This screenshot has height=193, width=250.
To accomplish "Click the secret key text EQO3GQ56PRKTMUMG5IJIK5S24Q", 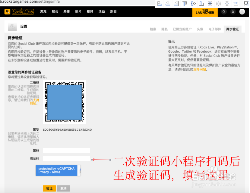I will (67, 130).
